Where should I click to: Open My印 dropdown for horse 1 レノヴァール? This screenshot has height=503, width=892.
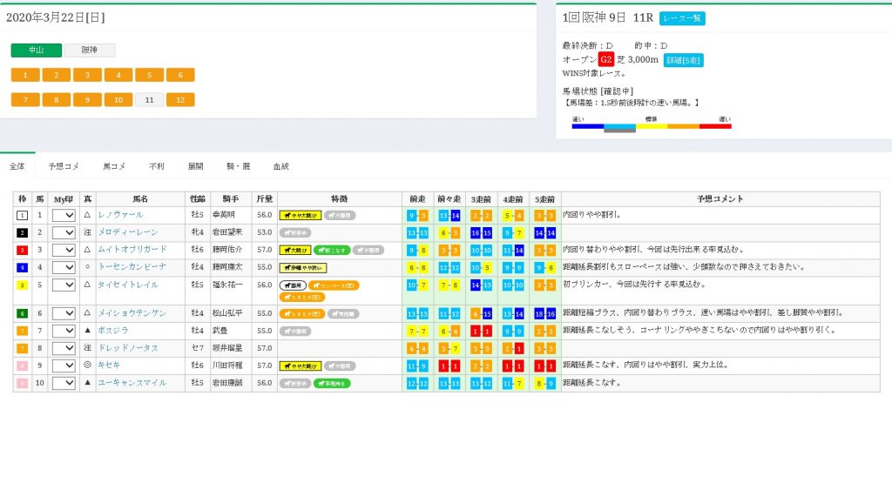(64, 215)
